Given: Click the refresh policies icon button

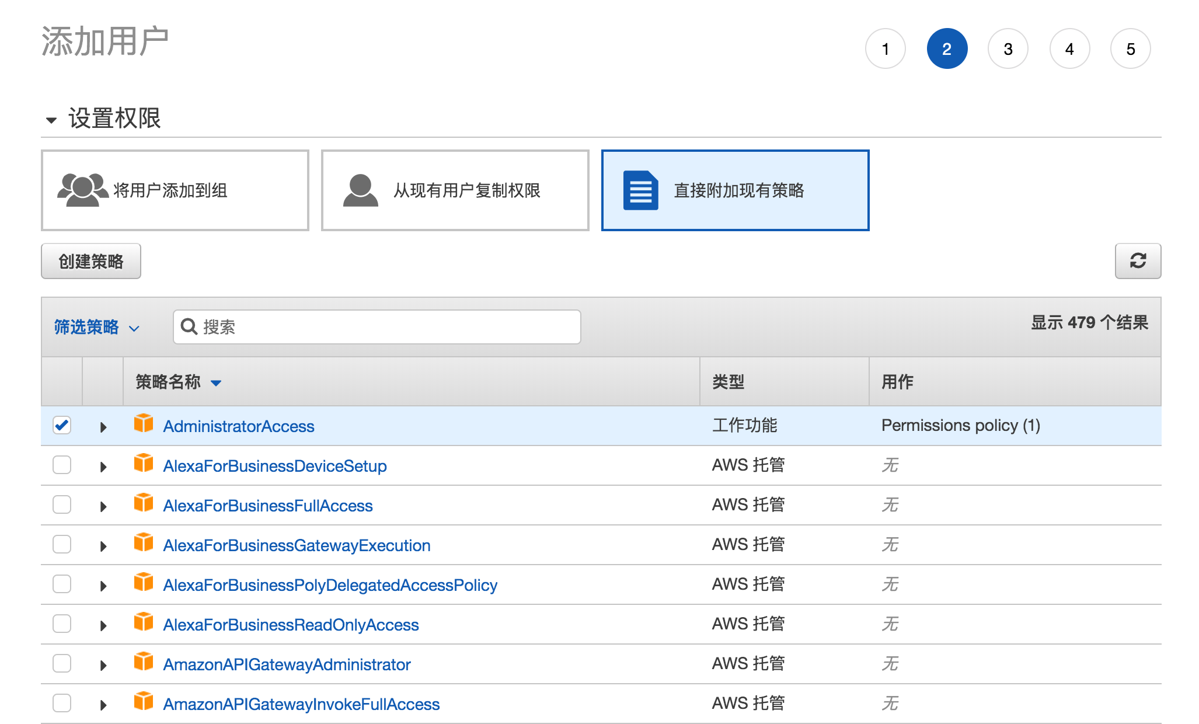Looking at the screenshot, I should tap(1137, 261).
